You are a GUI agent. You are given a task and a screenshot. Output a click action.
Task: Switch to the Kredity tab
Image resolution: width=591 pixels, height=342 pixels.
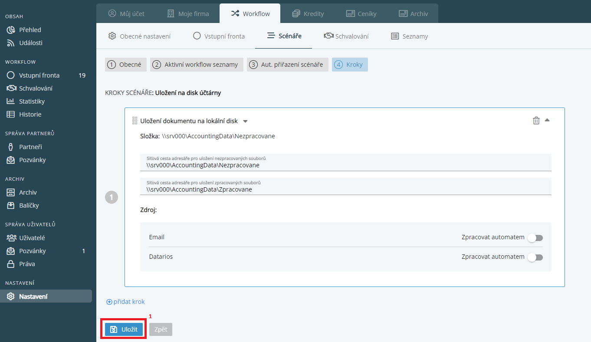click(x=308, y=13)
